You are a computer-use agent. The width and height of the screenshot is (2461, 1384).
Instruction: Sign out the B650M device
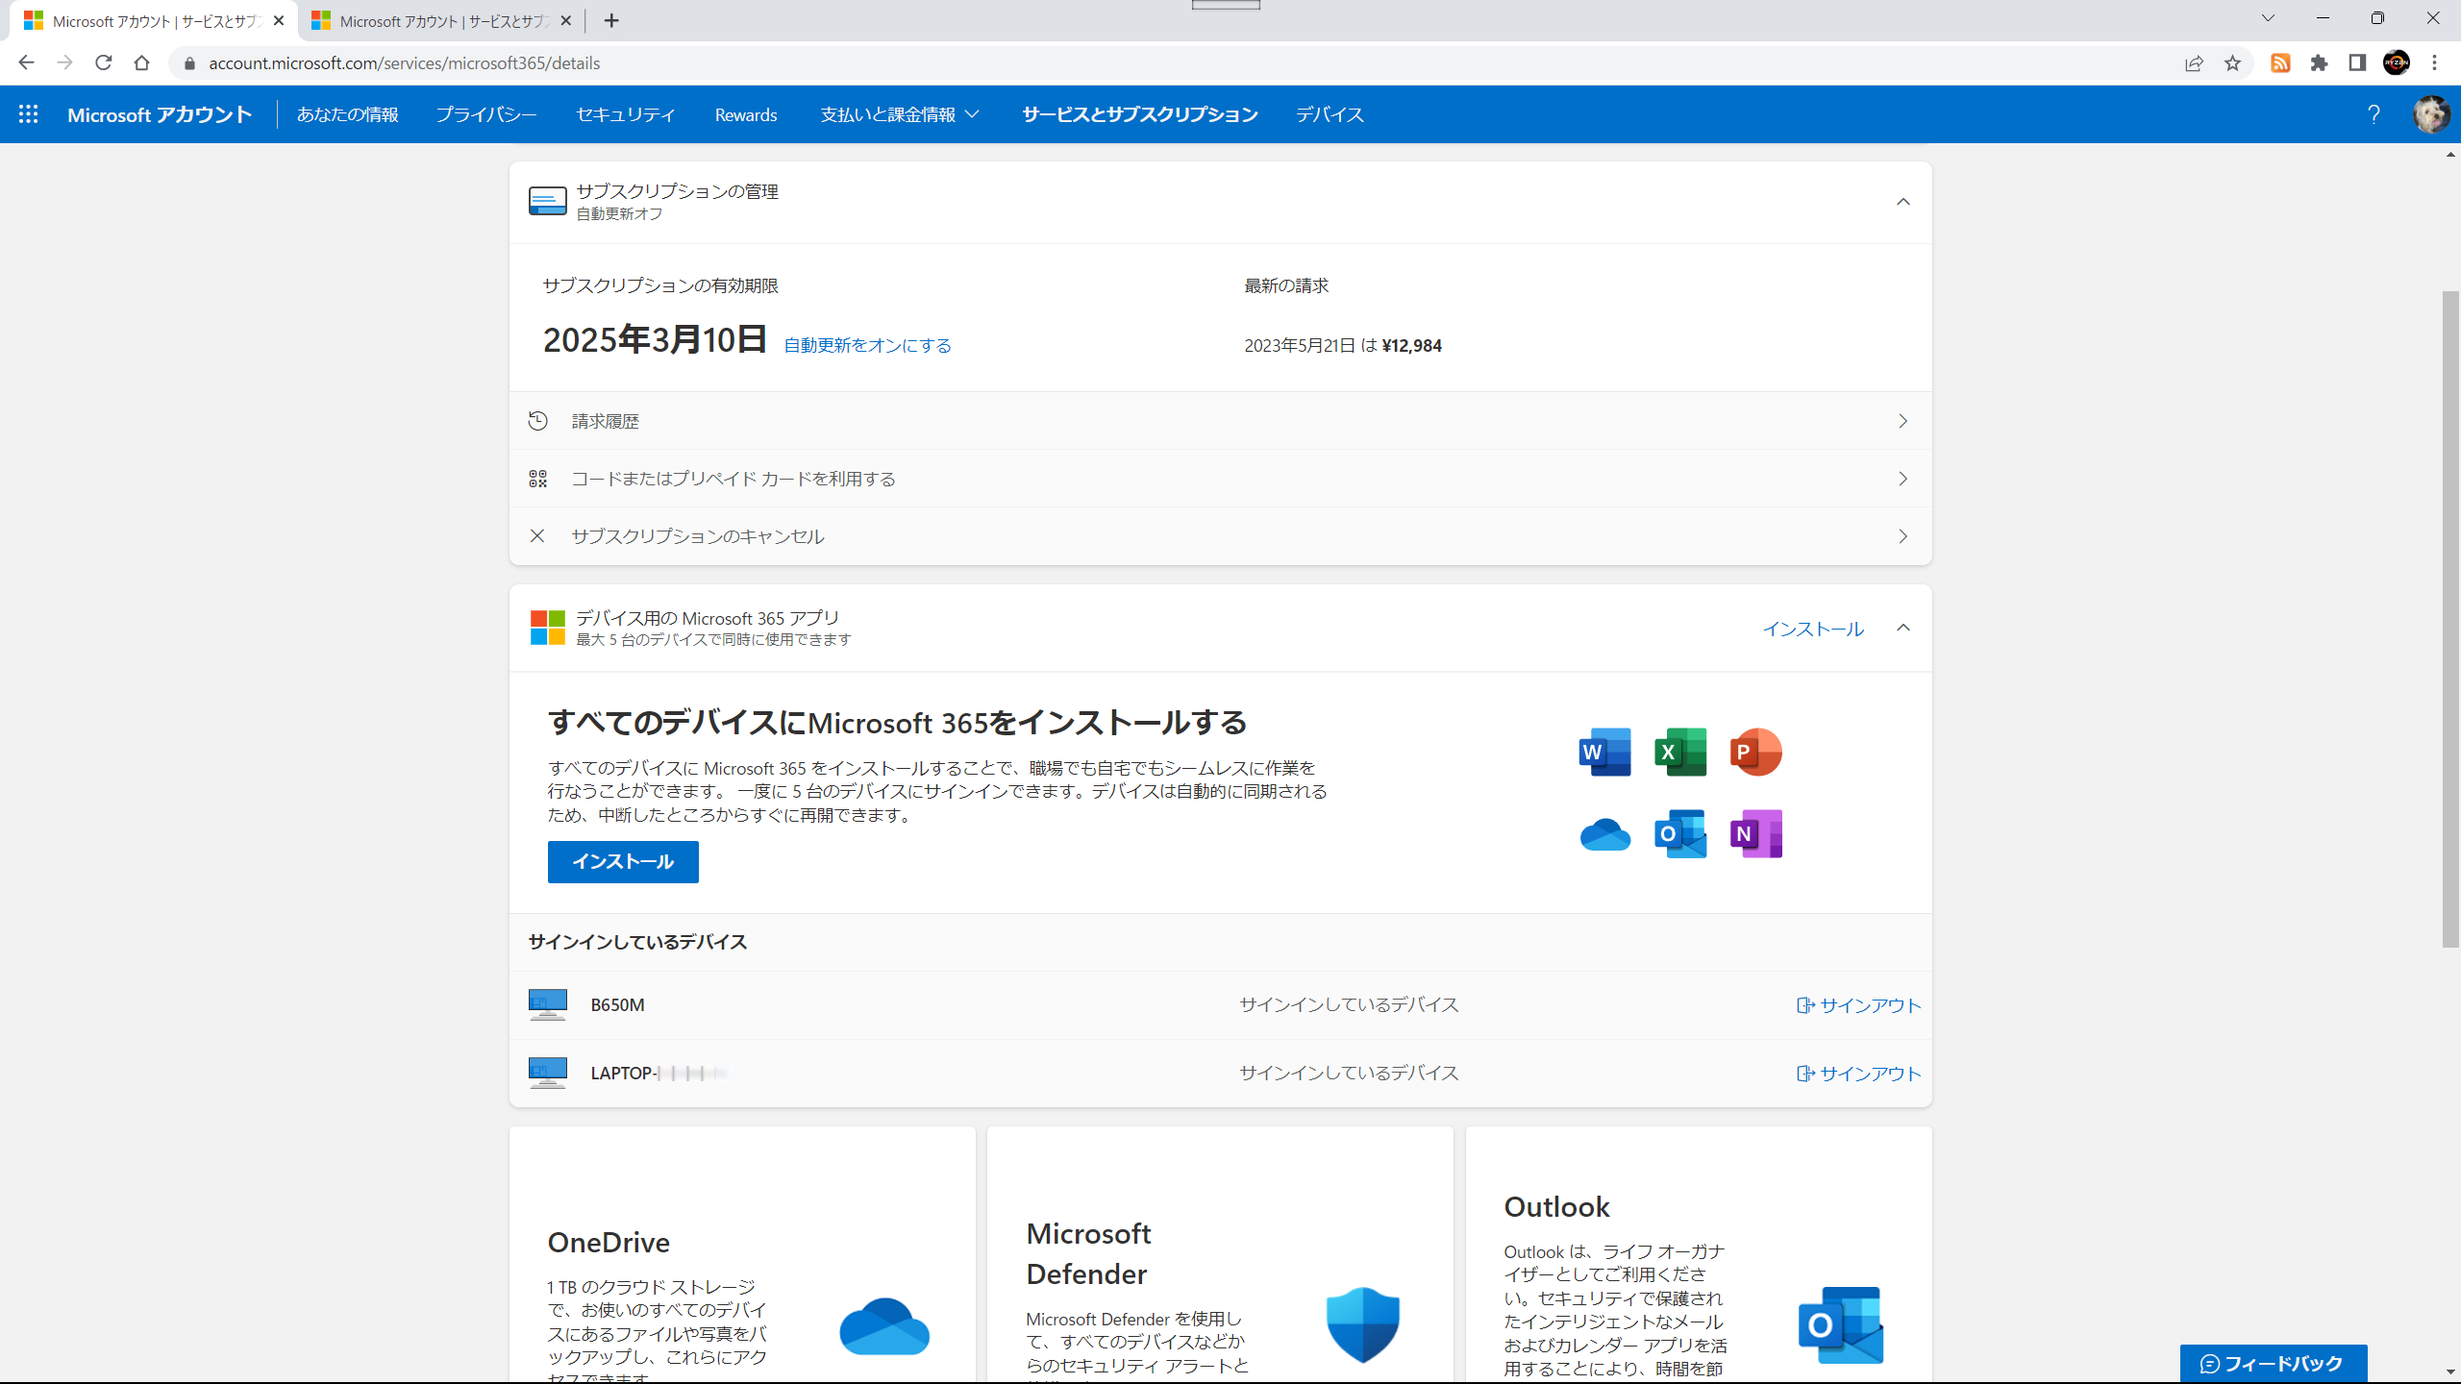coord(1858,1005)
